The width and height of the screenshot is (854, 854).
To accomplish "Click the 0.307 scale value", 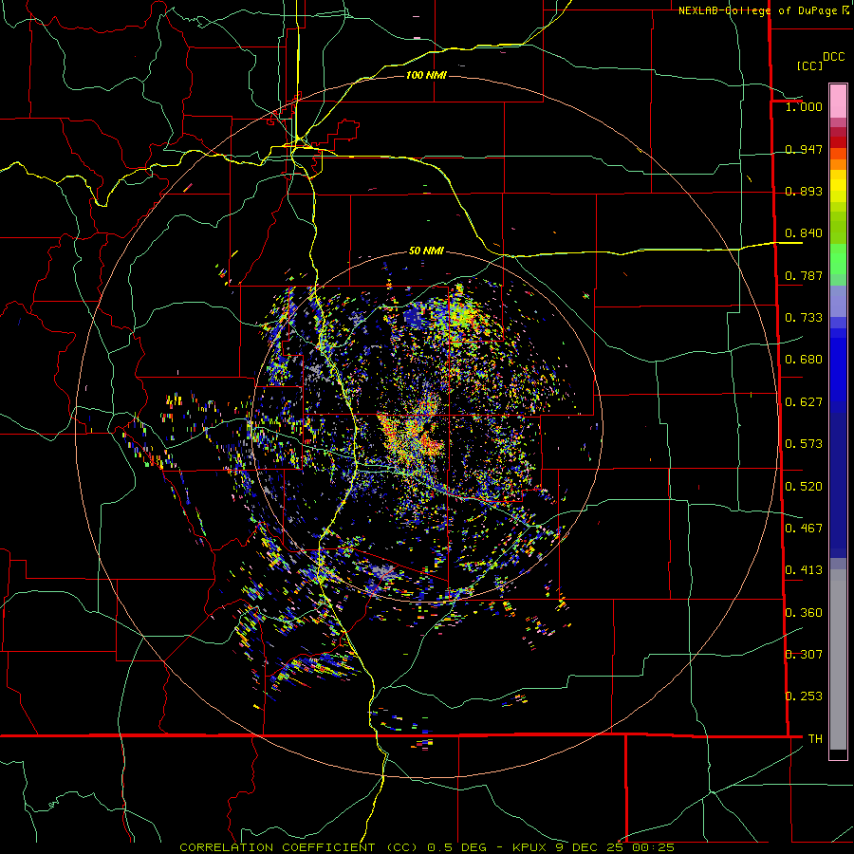I will click(x=804, y=655).
